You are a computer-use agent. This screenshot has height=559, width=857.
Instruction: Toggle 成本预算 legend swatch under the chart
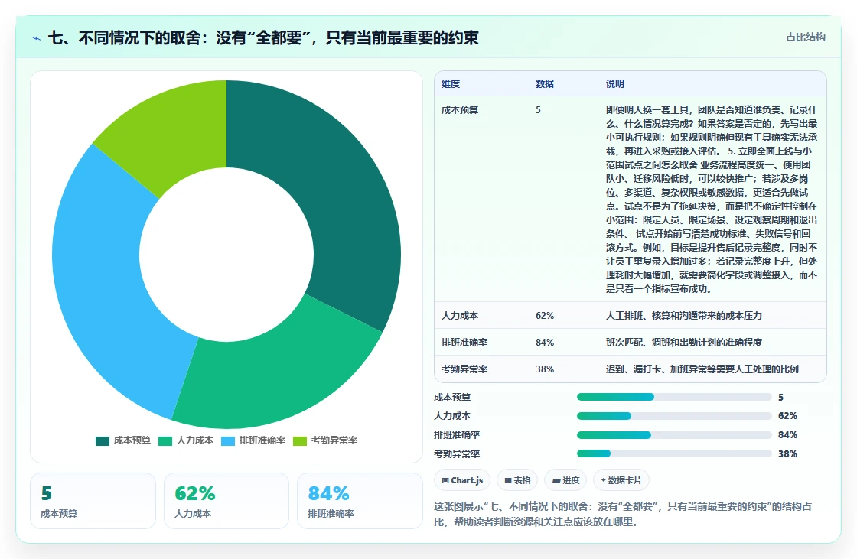tap(103, 440)
